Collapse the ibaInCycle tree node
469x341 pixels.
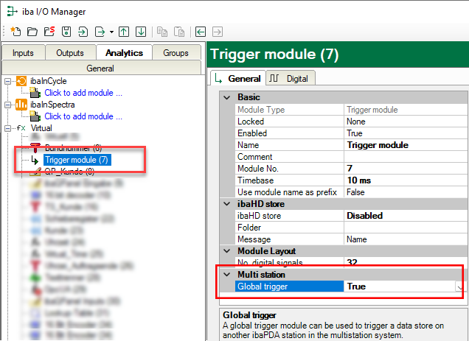pyautogui.click(x=7, y=80)
